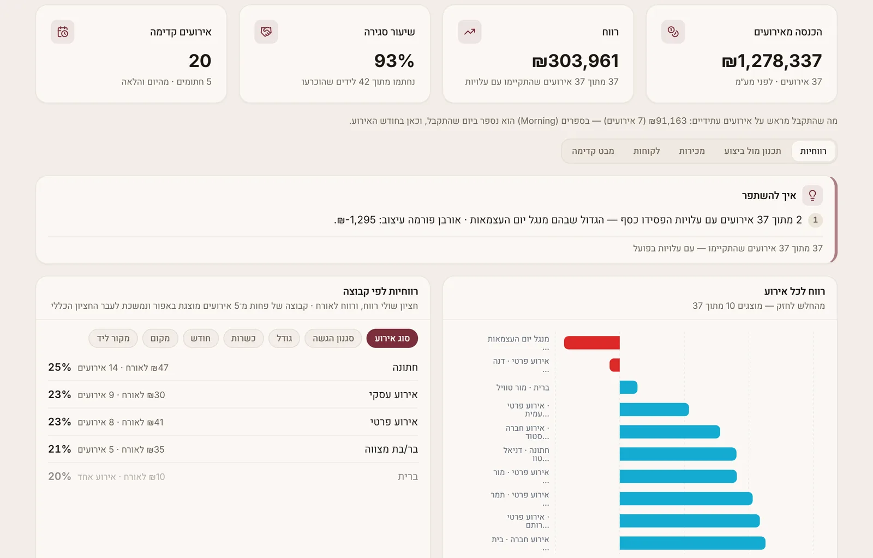Screen dimensions: 873x558
Task: Click the 25% margin value for חתונה
Action: pyautogui.click(x=59, y=367)
